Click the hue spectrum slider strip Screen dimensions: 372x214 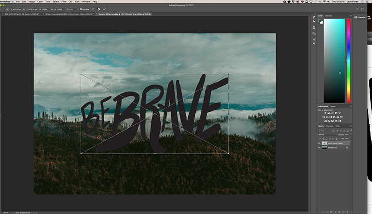tap(349, 61)
